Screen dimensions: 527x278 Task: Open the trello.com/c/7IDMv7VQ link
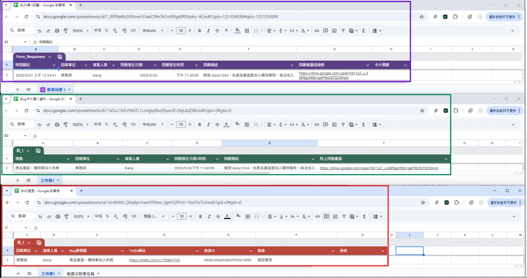(154, 260)
